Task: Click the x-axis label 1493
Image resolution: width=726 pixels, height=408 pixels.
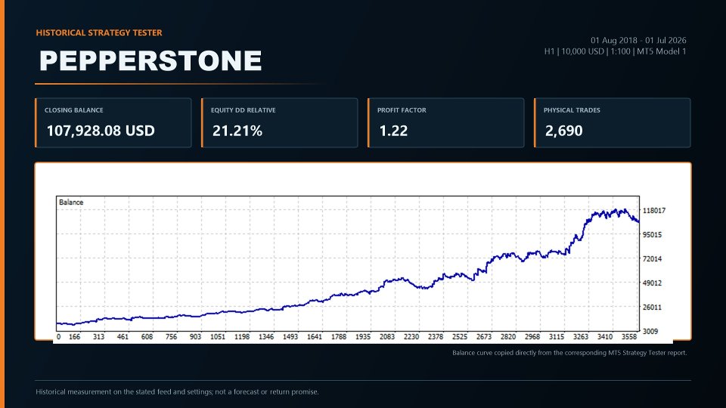Action: click(x=290, y=337)
